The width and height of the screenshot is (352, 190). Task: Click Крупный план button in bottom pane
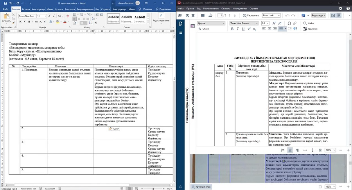point(201,187)
